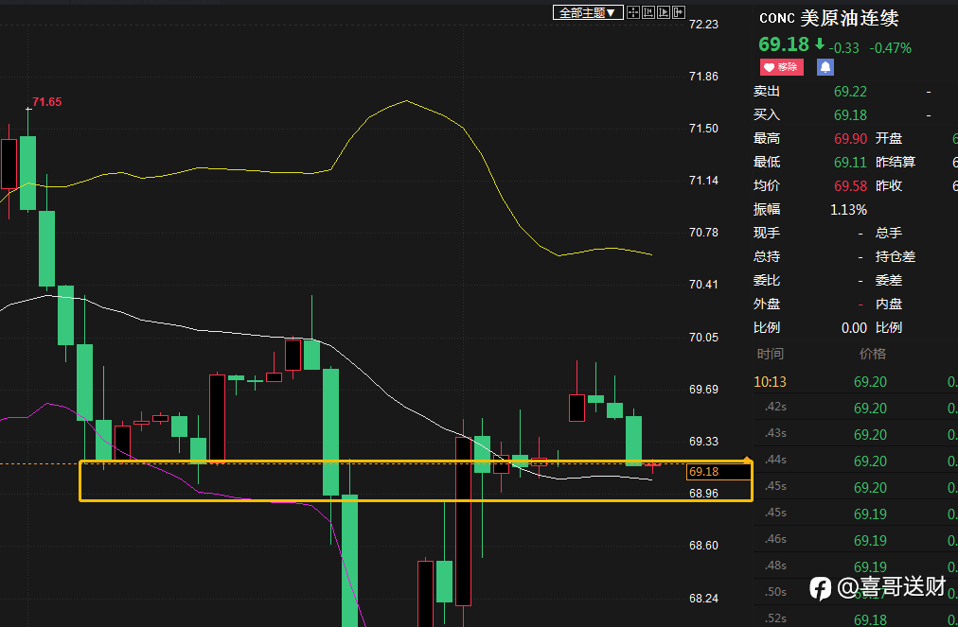Click the 开盘 label
Viewport: 958px width, 627px height.
(x=889, y=139)
